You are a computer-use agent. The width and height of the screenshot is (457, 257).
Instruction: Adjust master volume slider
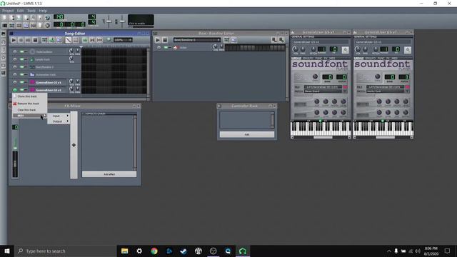point(109,21)
